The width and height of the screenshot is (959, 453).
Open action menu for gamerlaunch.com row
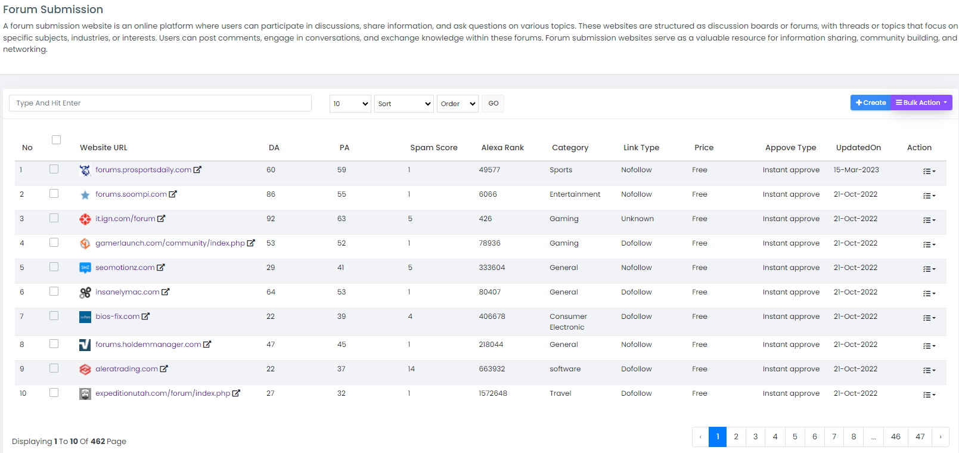(929, 244)
